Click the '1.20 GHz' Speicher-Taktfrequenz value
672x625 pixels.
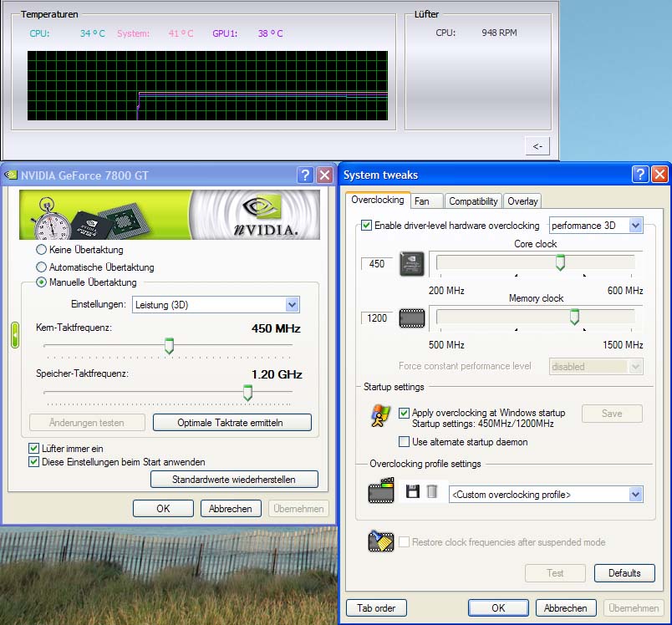coord(277,374)
